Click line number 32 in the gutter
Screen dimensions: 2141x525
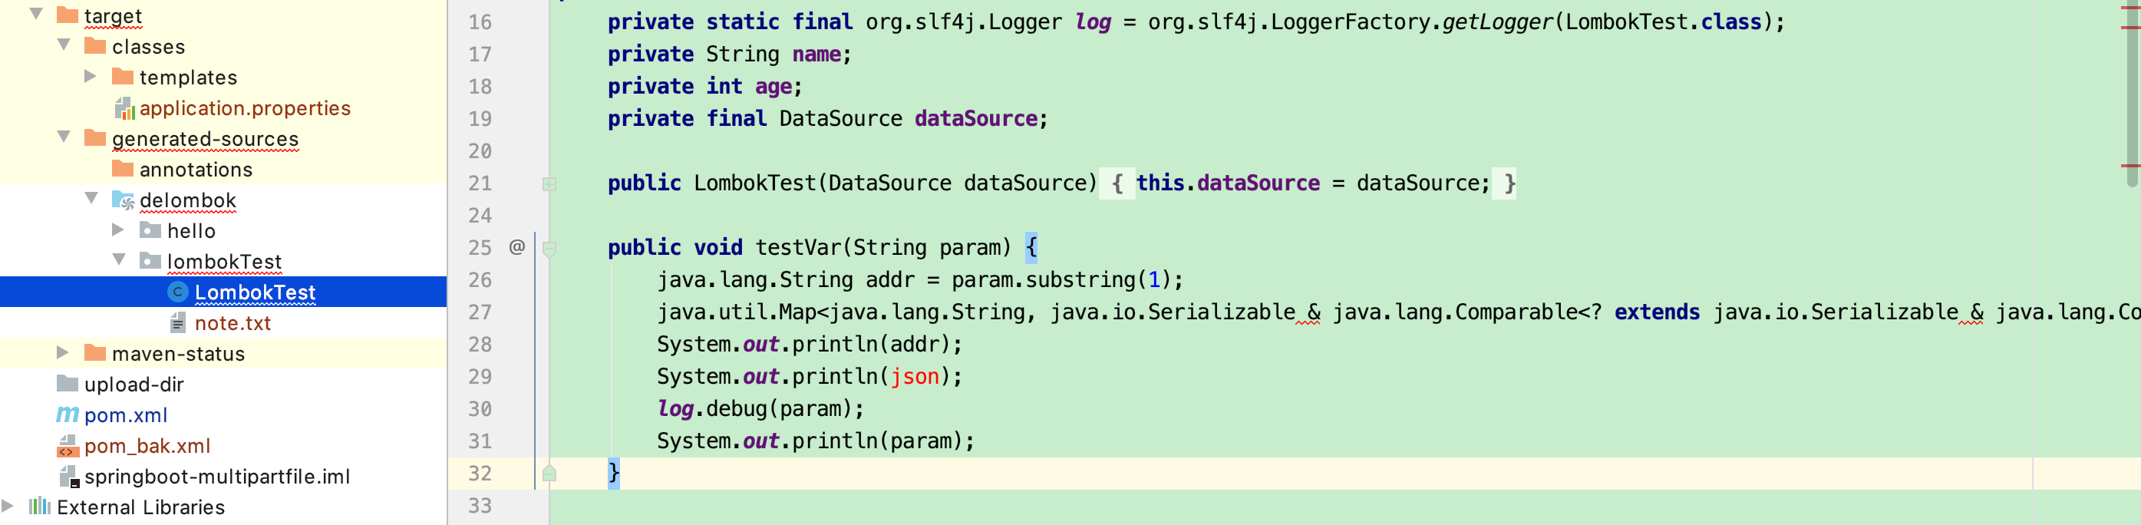tap(480, 473)
